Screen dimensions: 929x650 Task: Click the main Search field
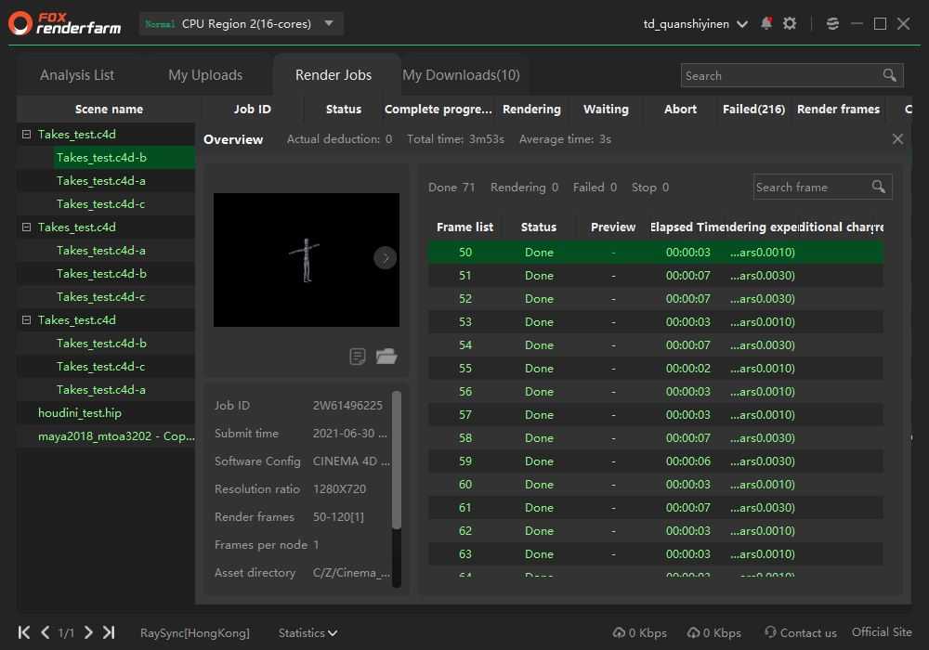tap(792, 75)
